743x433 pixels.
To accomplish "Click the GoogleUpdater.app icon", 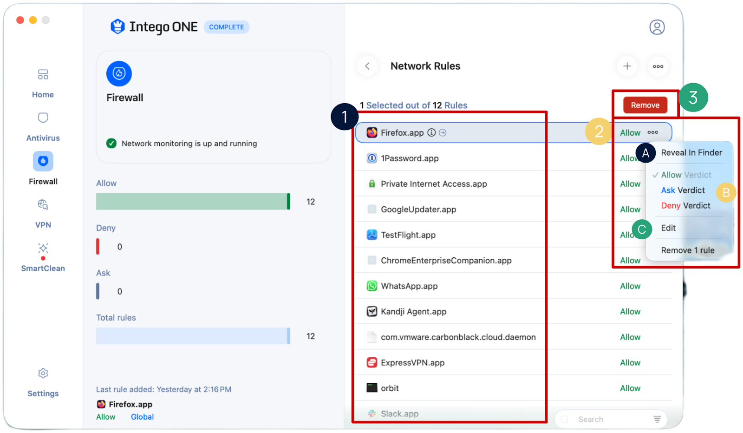I will pos(372,209).
